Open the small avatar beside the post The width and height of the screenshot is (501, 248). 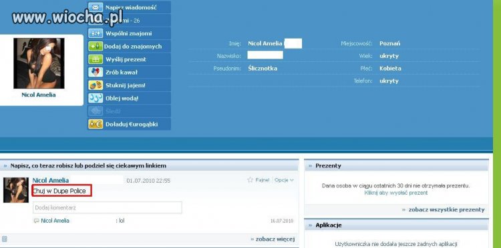coord(16,190)
